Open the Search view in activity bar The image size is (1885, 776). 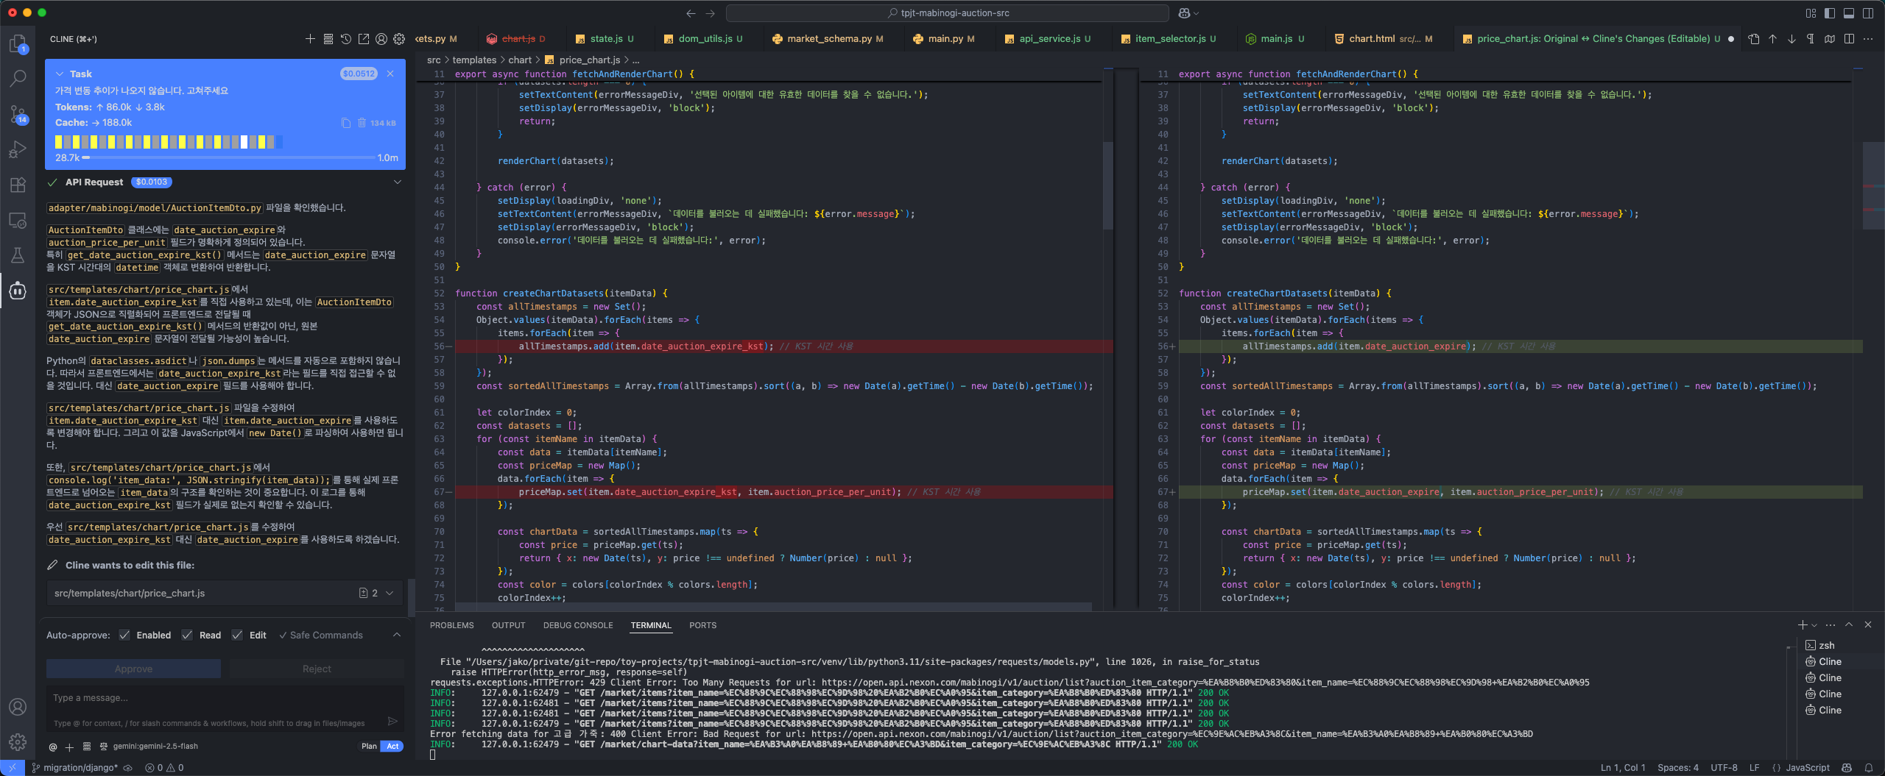coord(18,78)
